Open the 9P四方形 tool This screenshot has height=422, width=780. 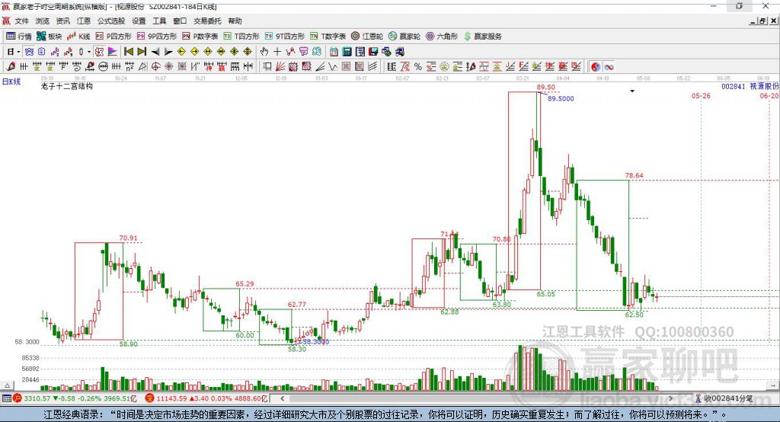click(157, 37)
